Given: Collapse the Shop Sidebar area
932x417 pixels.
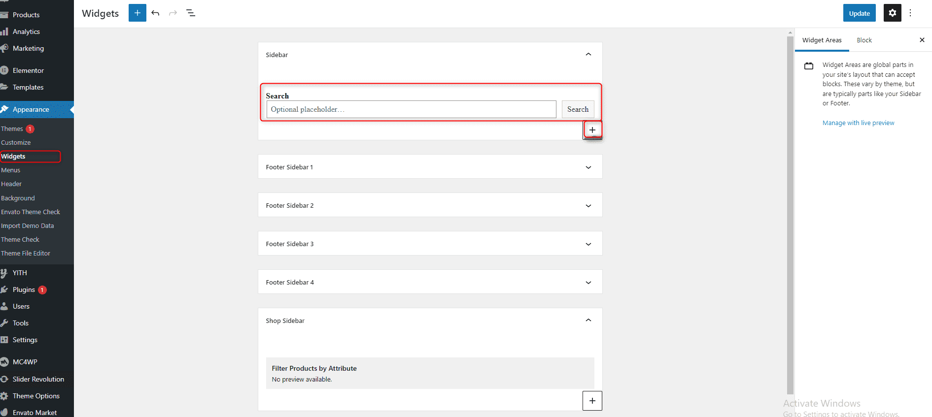Looking at the screenshot, I should tap(588, 321).
